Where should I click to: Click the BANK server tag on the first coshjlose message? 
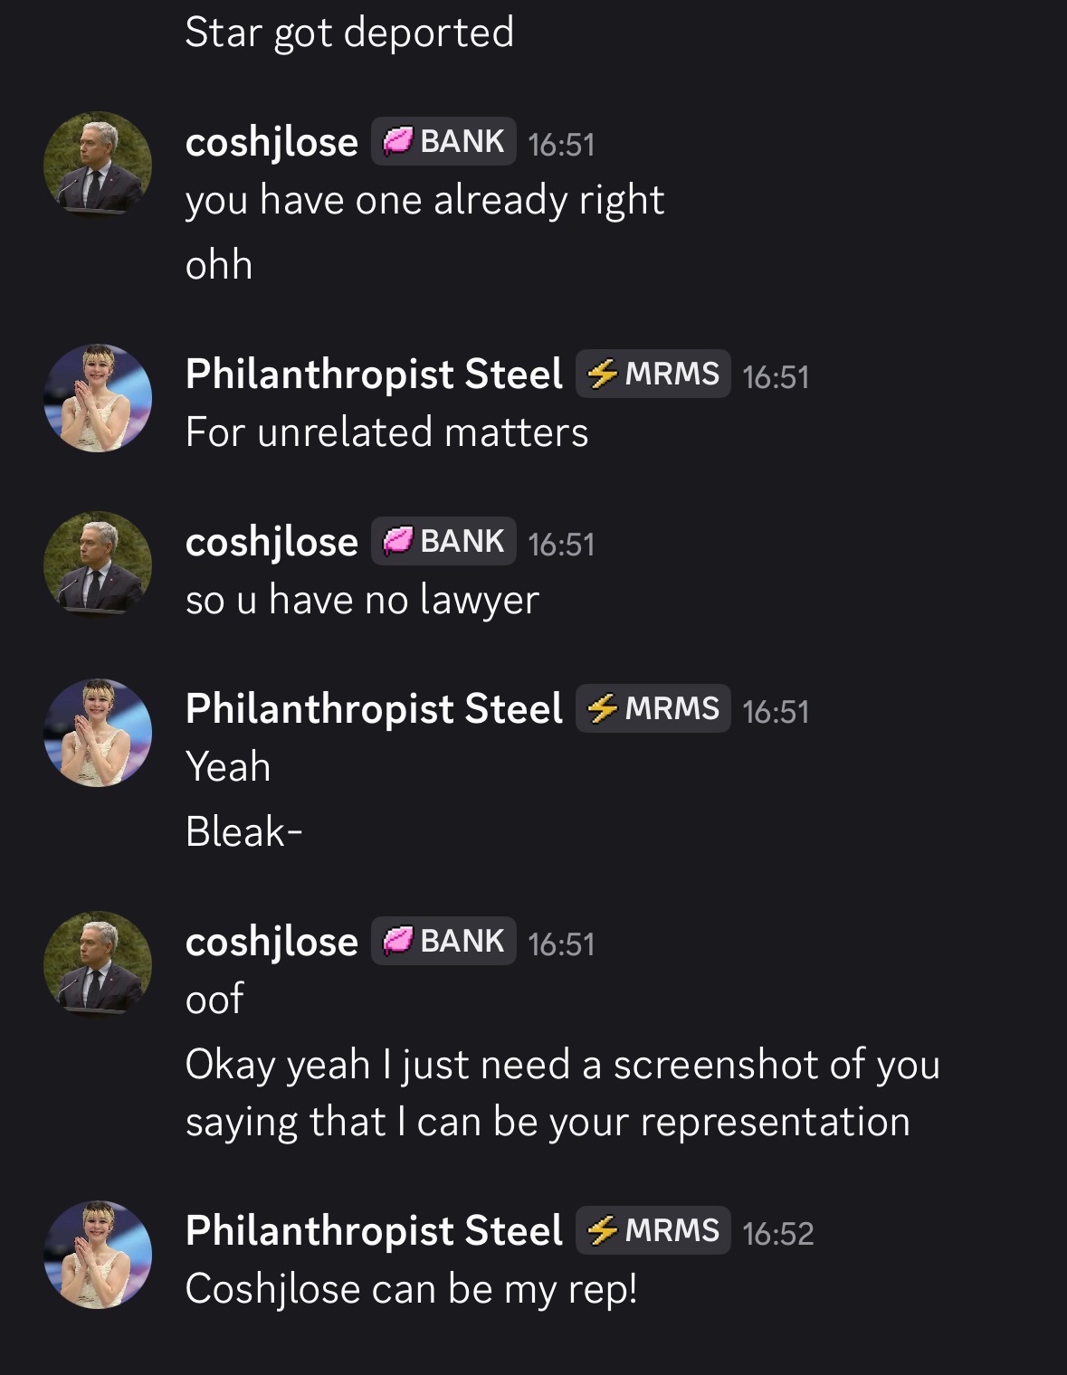[443, 141]
